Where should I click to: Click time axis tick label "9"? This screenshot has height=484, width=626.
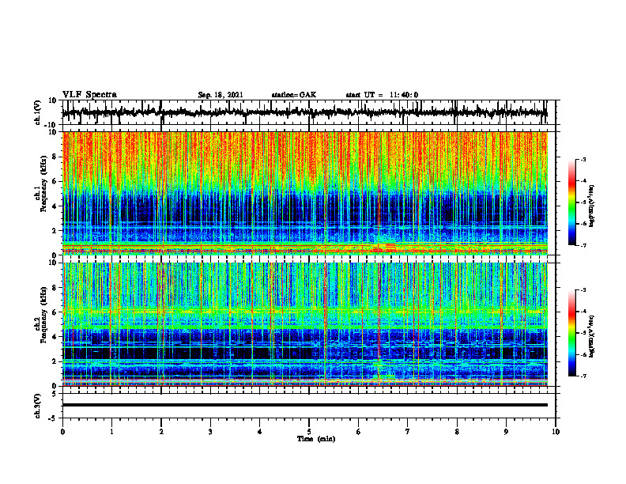[506, 432]
